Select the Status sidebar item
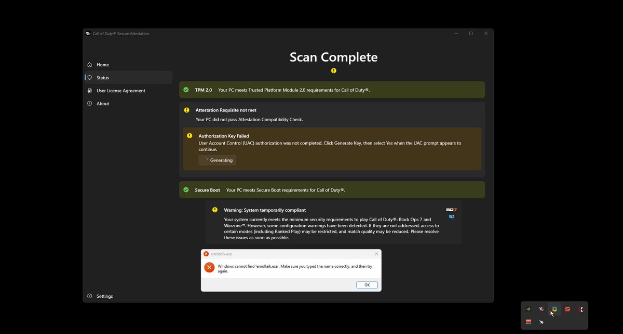The image size is (623, 334). coord(128,78)
